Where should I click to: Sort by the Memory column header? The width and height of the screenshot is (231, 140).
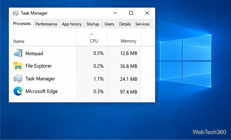click(x=129, y=41)
